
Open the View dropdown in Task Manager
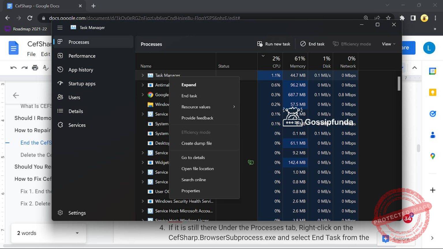[388, 44]
